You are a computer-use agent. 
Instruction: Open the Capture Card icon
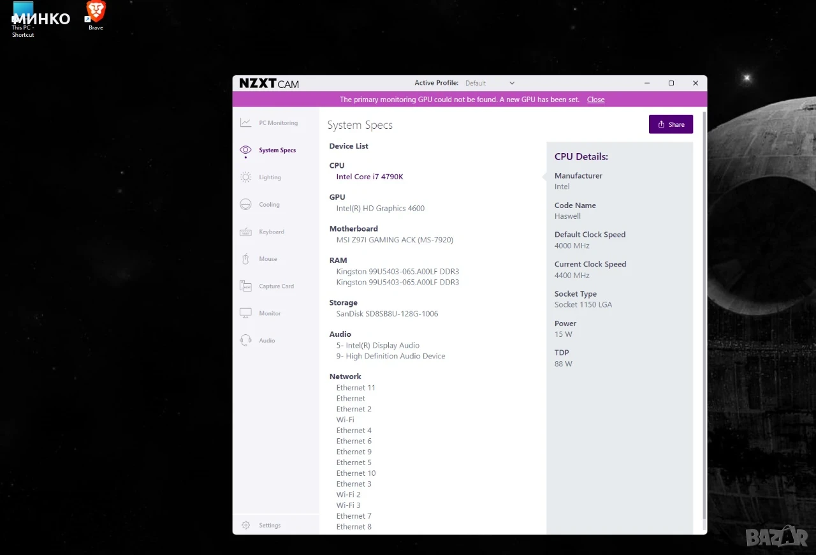click(245, 286)
